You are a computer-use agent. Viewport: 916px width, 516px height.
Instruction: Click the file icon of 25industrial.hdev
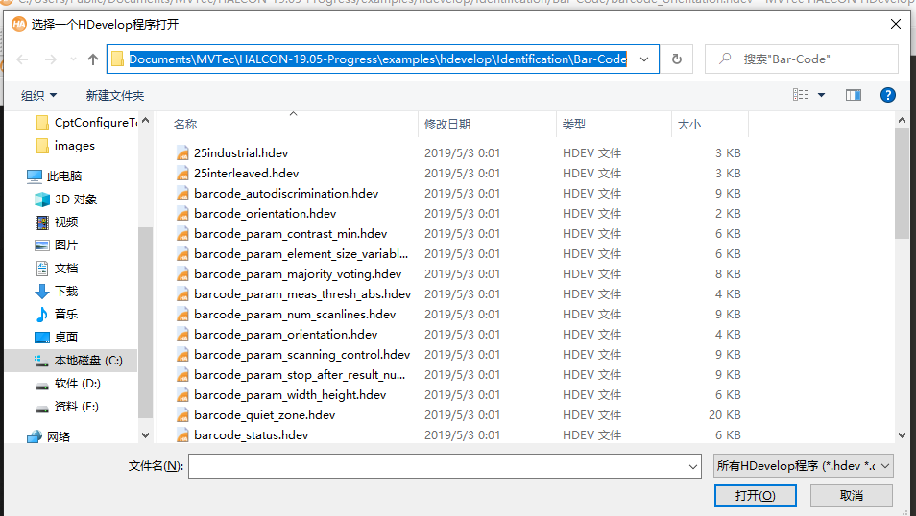(182, 152)
